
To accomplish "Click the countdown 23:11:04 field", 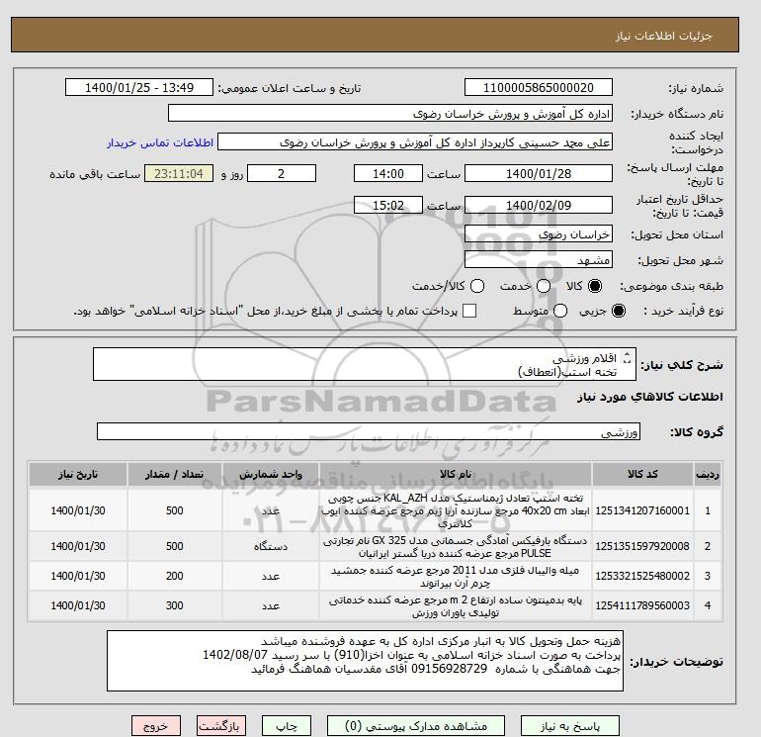I will click(179, 173).
